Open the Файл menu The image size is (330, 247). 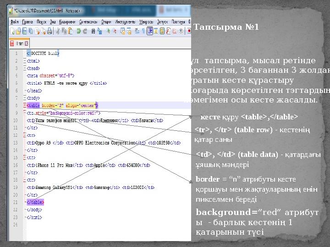[15, 22]
